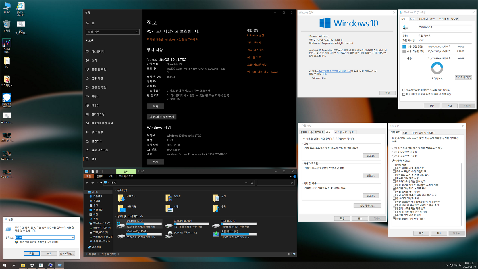The width and height of the screenshot is (478, 269).
Task: Click 찾아보기(B)... in Run dialog
Action: [67, 253]
